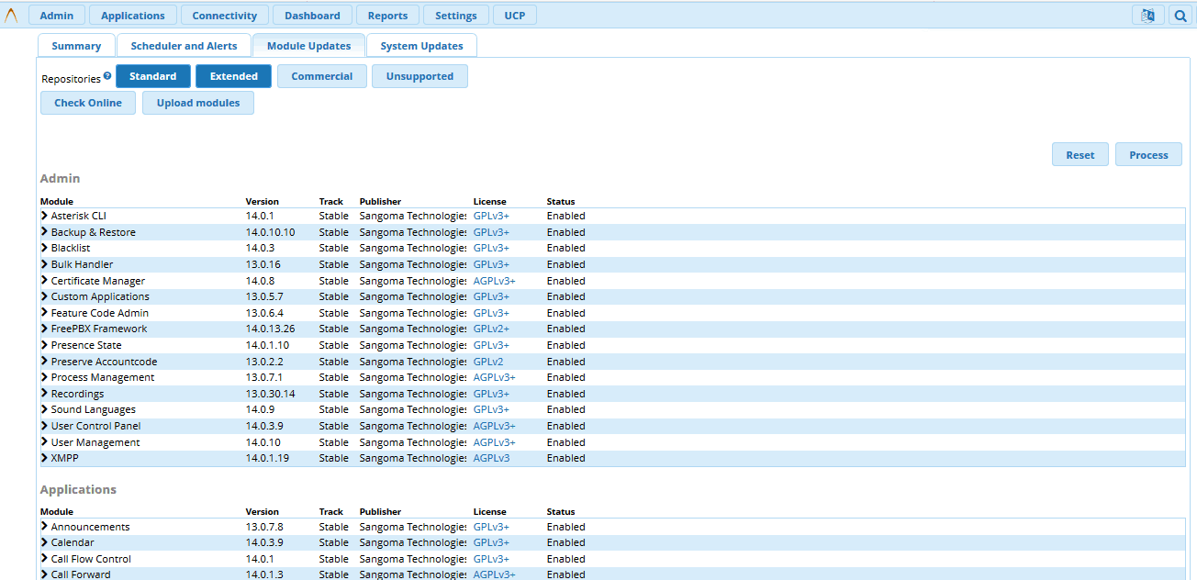This screenshot has width=1197, height=580.
Task: Open the UCP menu item
Action: tap(515, 16)
